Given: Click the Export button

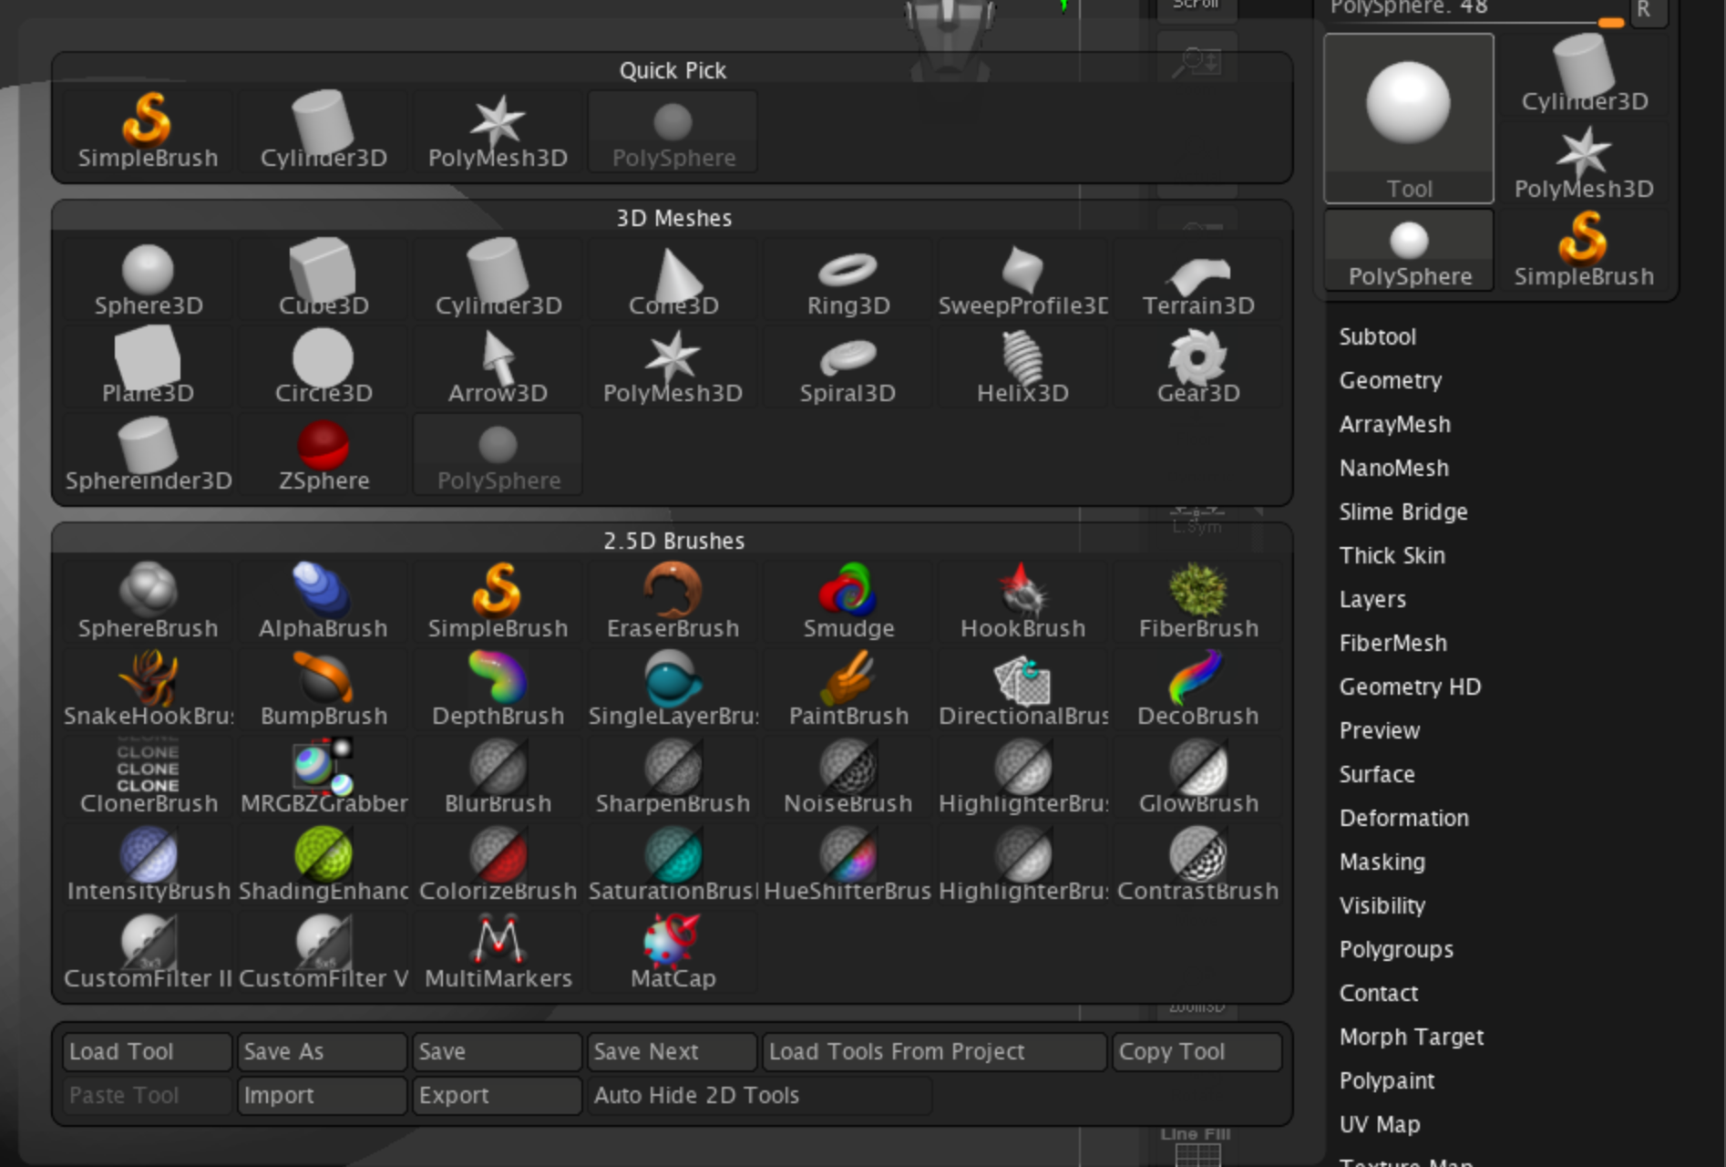Looking at the screenshot, I should pos(498,1095).
